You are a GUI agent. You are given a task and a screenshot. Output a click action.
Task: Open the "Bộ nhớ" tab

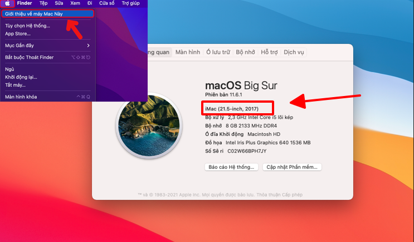pos(245,52)
